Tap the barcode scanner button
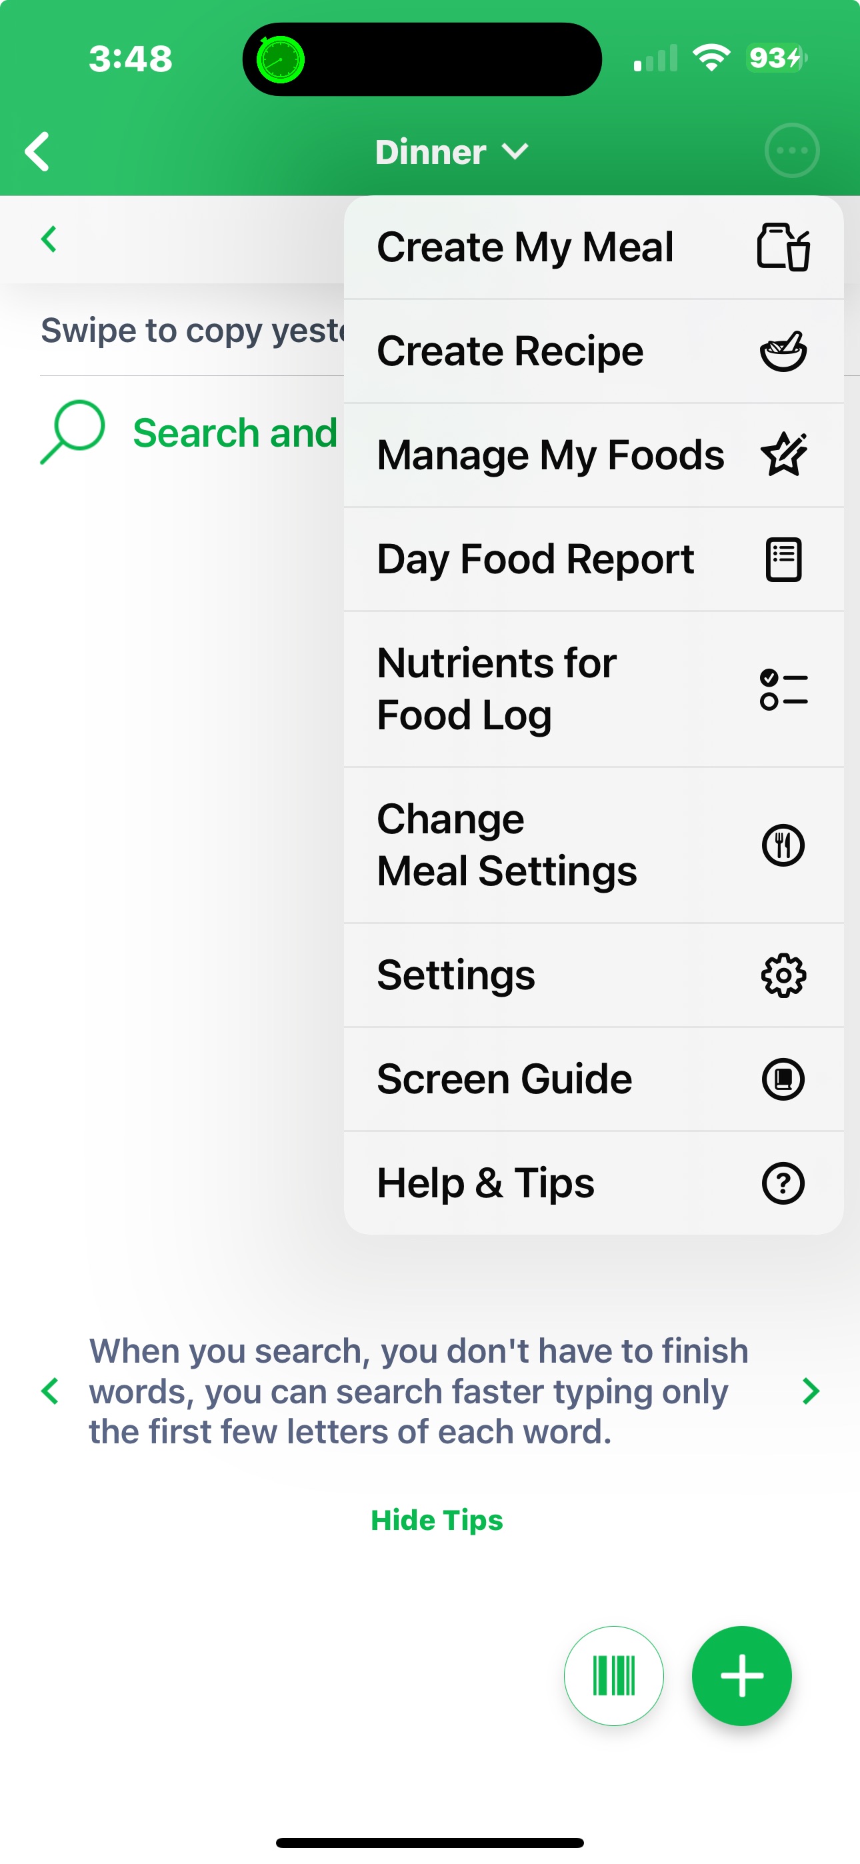Screen dimensions: 860x1864 click(x=613, y=1675)
